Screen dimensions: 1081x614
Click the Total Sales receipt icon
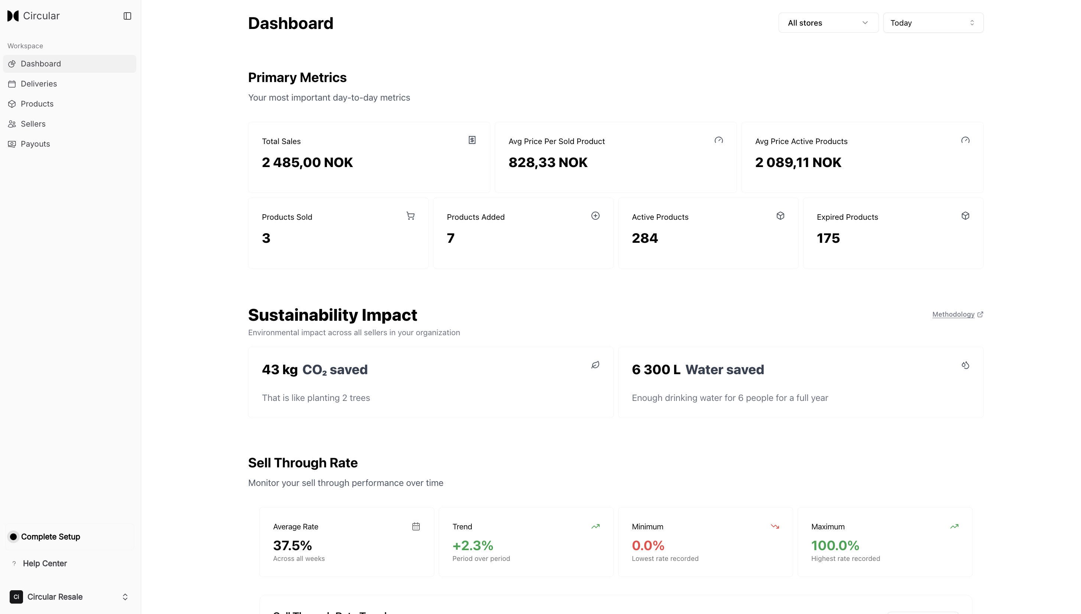pyautogui.click(x=472, y=140)
